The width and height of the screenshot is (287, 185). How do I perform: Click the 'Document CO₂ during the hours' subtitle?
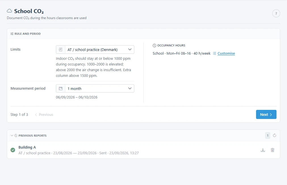click(47, 18)
